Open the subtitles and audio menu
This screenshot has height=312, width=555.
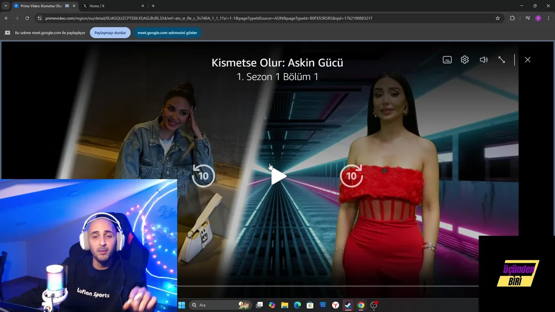coord(447,60)
